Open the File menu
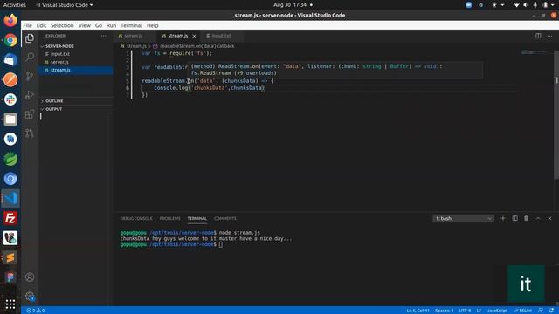The width and height of the screenshot is (559, 314). (27, 25)
